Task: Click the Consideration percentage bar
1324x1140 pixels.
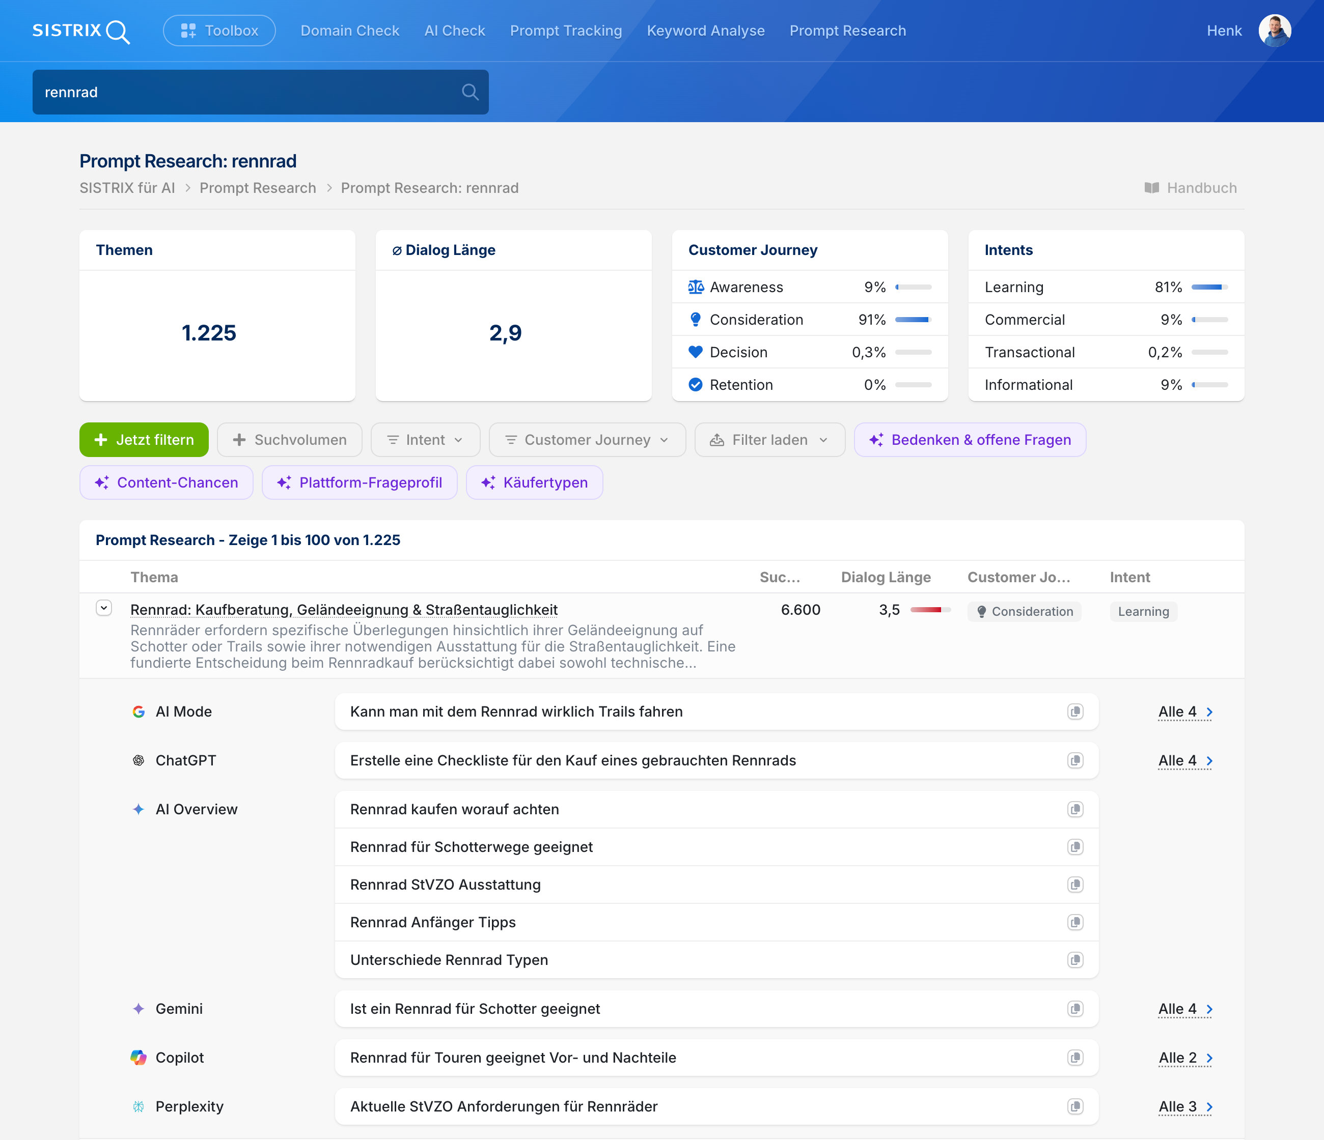Action: click(913, 319)
